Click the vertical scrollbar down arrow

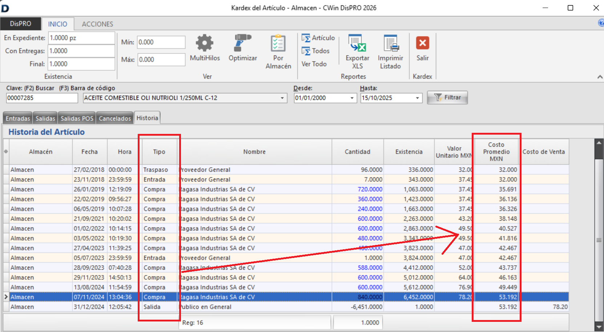[599, 327]
